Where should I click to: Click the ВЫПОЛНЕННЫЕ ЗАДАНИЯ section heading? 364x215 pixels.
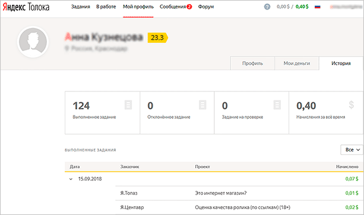90,150
